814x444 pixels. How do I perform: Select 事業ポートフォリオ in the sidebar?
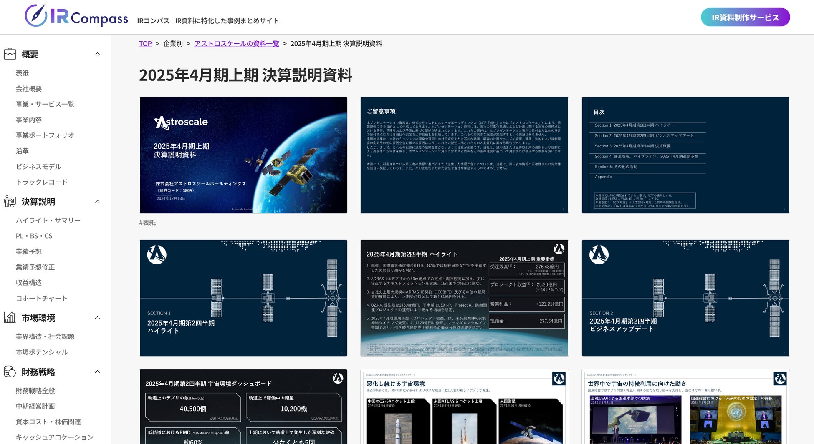tap(45, 135)
